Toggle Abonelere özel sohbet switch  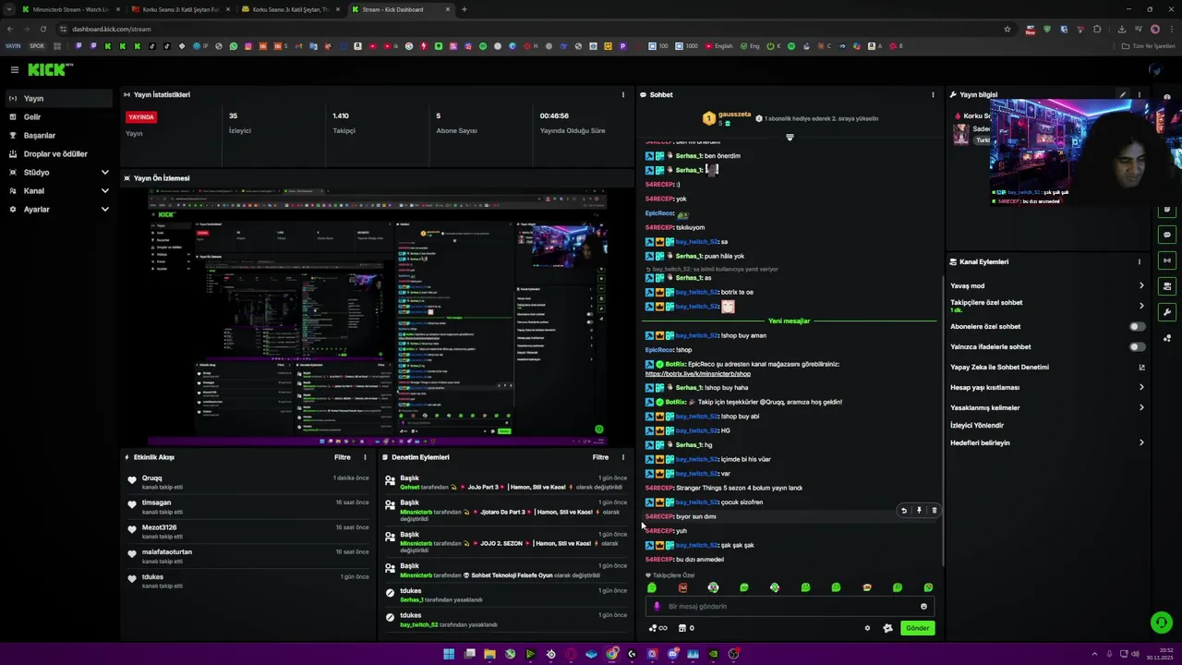1138,326
